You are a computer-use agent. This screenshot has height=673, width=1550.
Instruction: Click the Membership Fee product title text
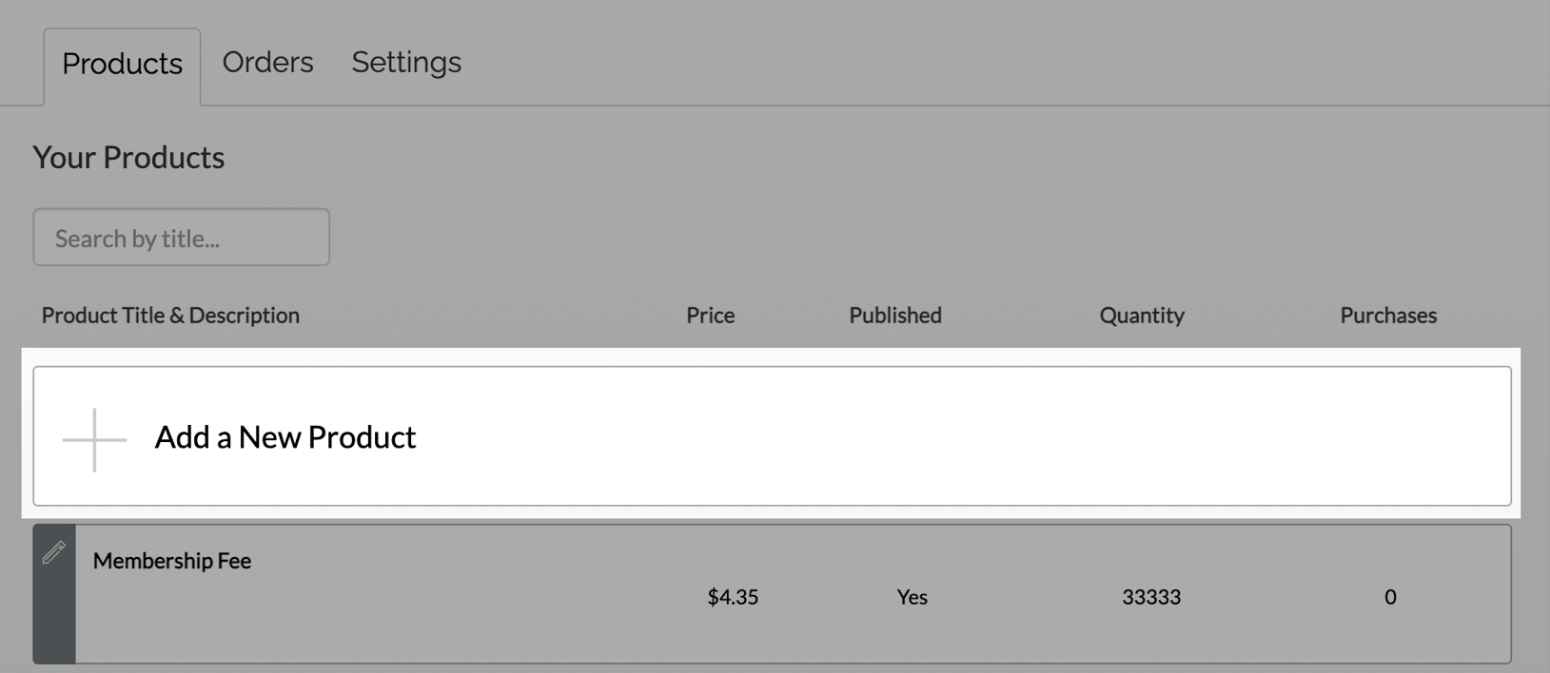[170, 560]
